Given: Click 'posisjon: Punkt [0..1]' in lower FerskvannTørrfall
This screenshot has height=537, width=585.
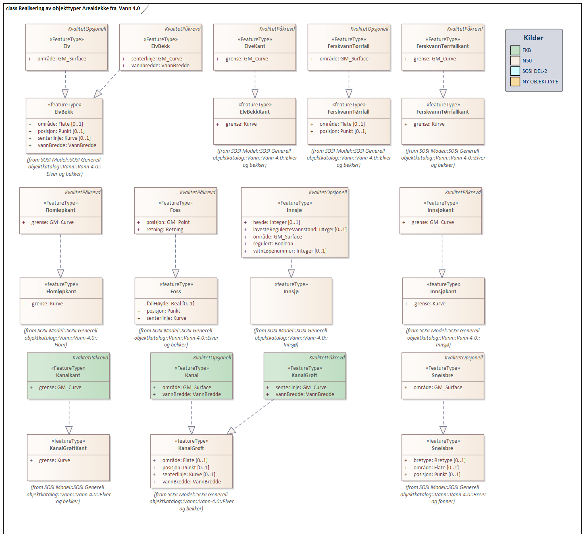Looking at the screenshot, I should [343, 131].
